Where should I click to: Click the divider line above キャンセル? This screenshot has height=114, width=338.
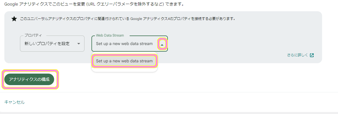click(x=169, y=92)
